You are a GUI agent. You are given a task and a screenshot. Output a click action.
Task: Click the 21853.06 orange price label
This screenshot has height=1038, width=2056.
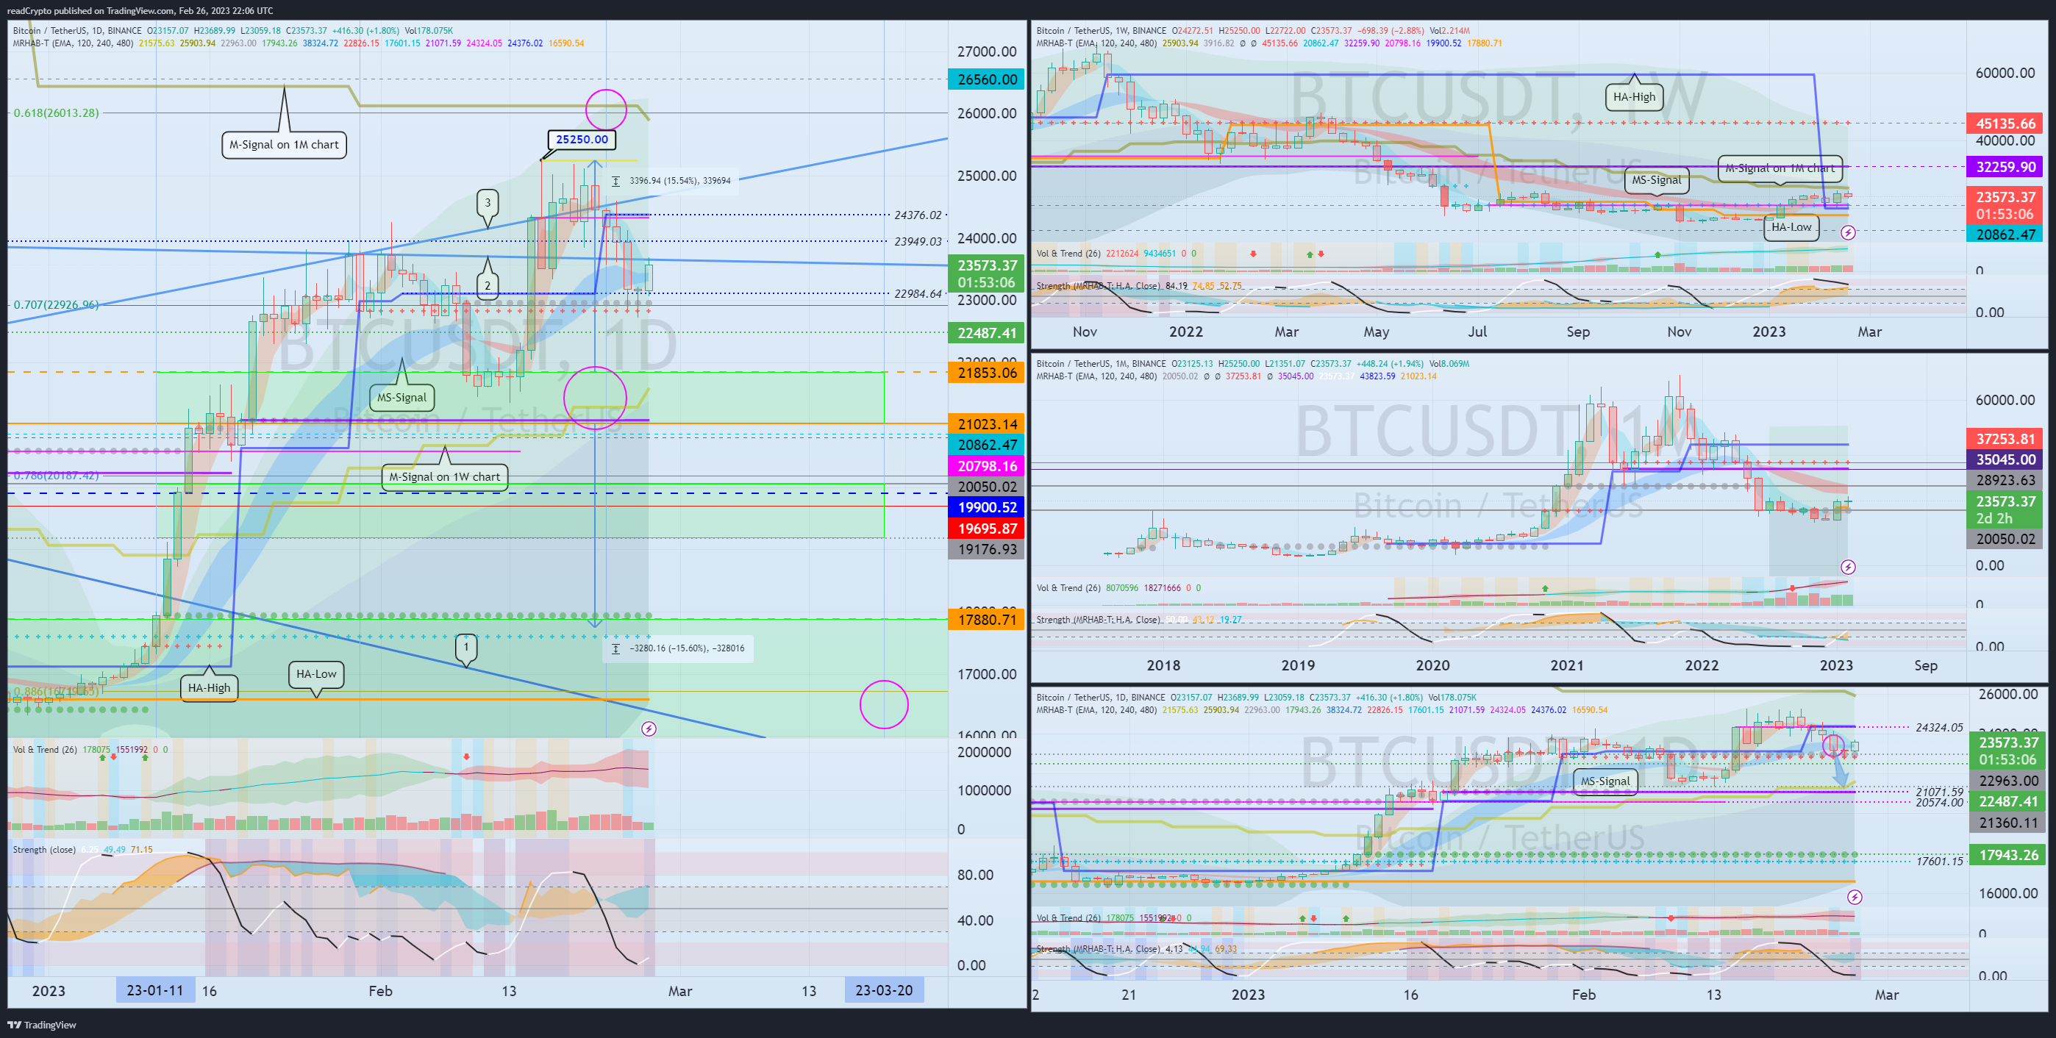[987, 373]
